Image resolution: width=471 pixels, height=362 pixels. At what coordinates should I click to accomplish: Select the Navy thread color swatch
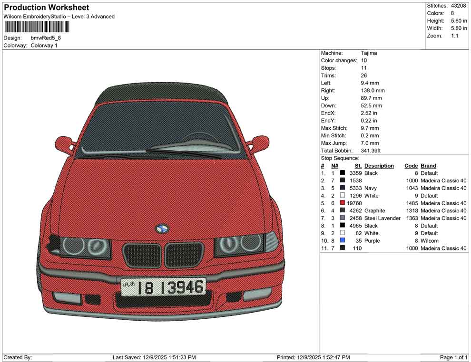click(342, 188)
